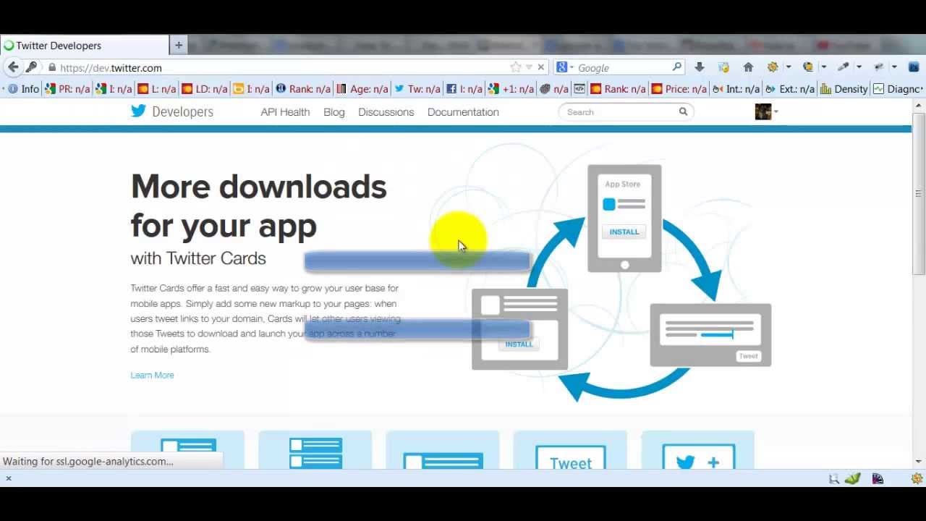Open Info in the SEO toolbar
This screenshot has height=521, width=926.
coord(23,89)
